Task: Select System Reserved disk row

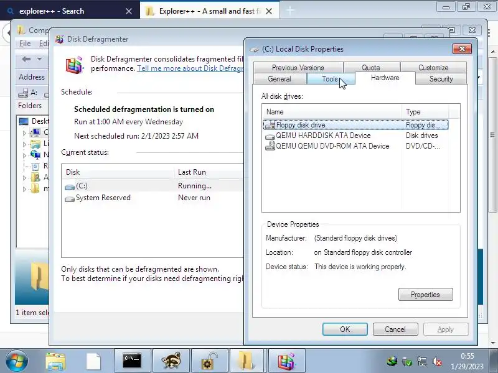Action: 153,198
